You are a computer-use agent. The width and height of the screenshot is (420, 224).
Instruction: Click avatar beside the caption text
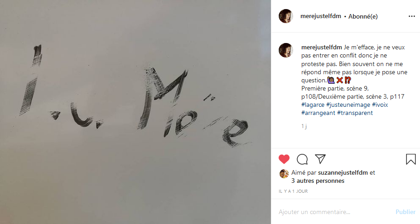(x=286, y=50)
